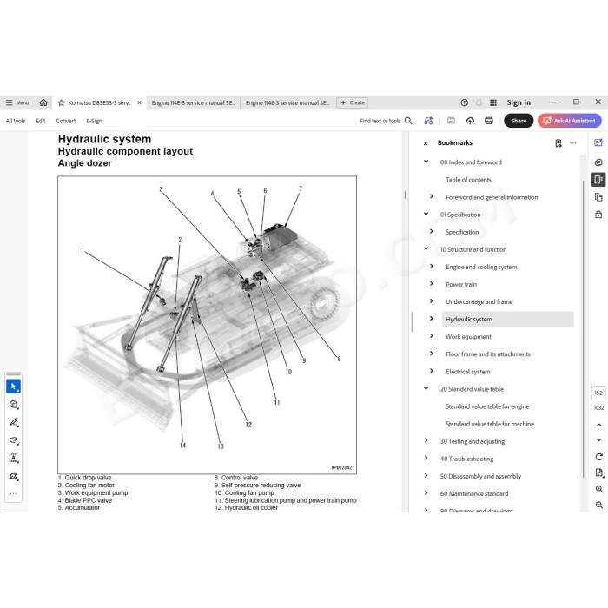Expand the 40 Troubleshooting bookmark

coord(426,459)
